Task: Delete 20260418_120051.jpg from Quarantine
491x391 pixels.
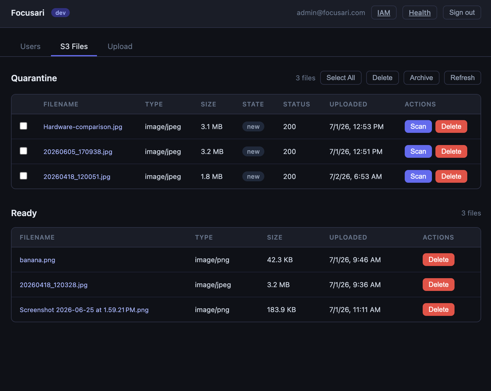Action: pyautogui.click(x=451, y=176)
